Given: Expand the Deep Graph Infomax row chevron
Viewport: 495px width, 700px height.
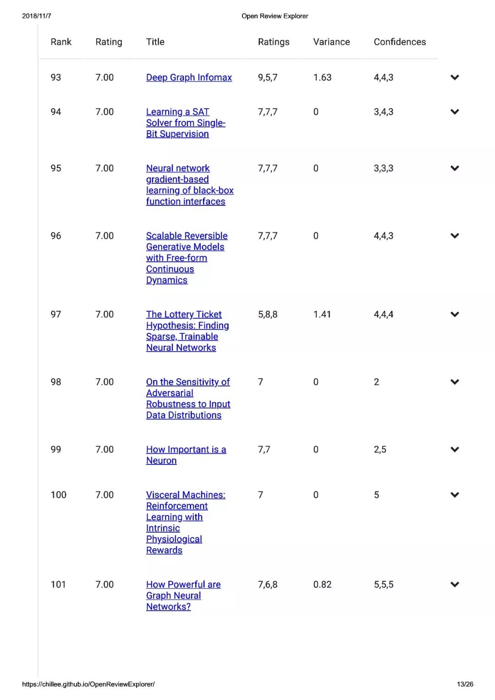Looking at the screenshot, I should [x=455, y=77].
